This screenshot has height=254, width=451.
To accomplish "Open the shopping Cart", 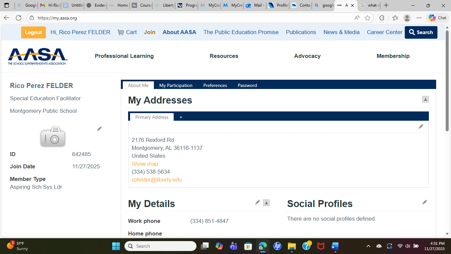I will coord(127,32).
